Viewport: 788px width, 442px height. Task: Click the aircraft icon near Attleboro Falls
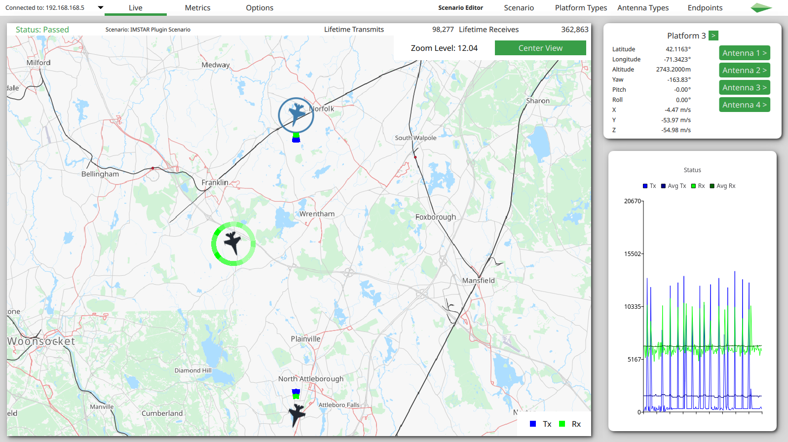point(297,414)
